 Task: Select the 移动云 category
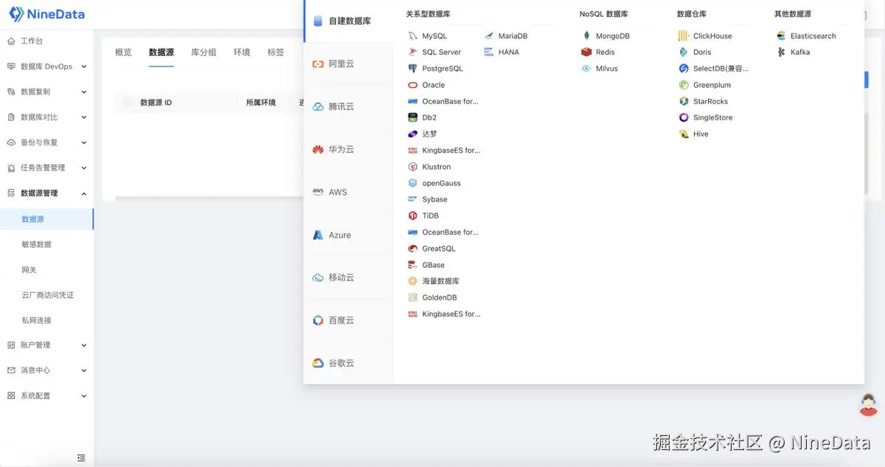[348, 278]
